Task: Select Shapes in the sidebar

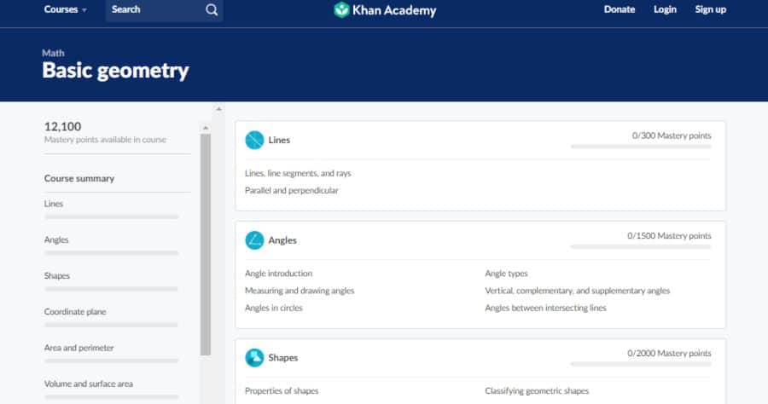Action: tap(57, 276)
